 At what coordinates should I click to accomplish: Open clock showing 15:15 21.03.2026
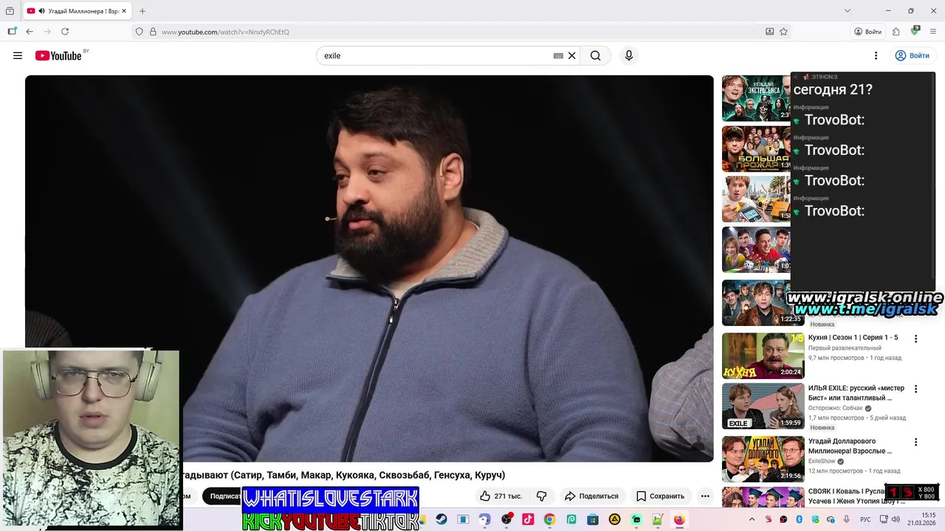pyautogui.click(x=922, y=519)
